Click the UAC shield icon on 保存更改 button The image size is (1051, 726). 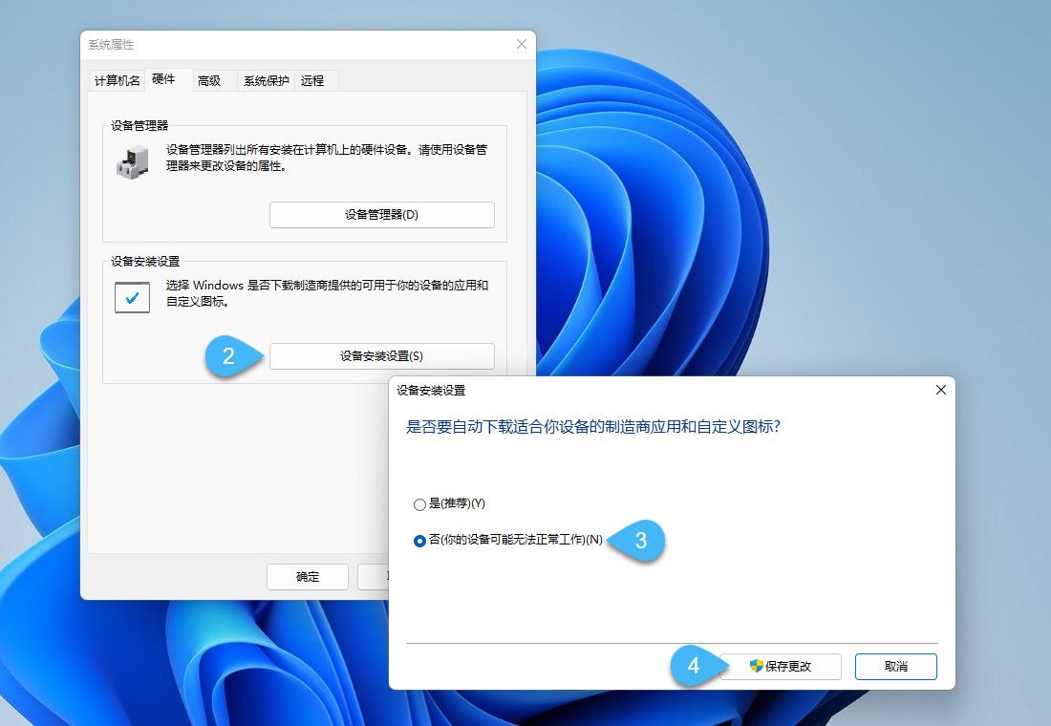point(757,667)
